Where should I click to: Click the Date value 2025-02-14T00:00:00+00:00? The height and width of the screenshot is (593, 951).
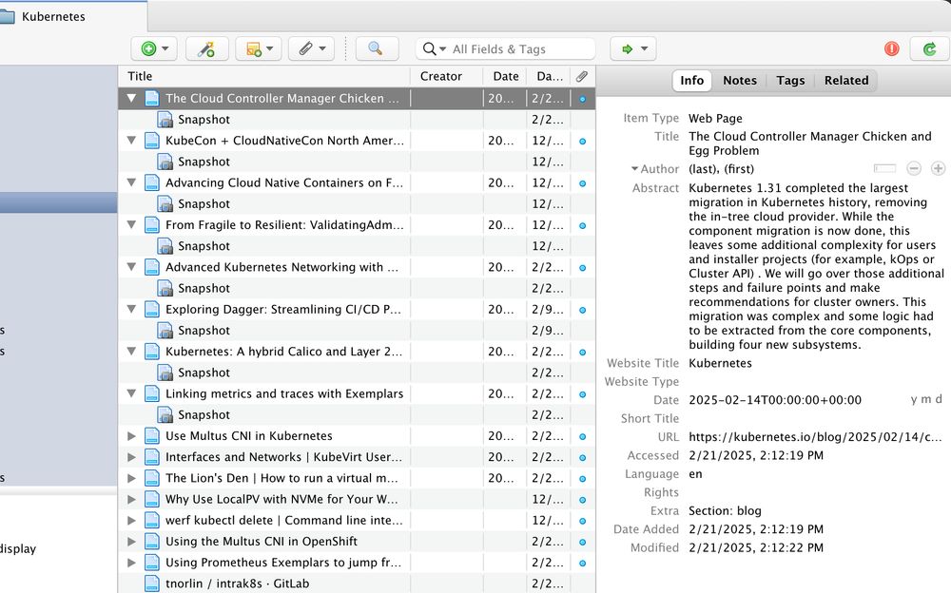coord(774,400)
